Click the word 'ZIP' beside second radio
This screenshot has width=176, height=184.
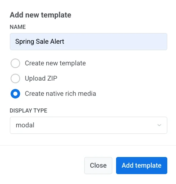(52, 78)
